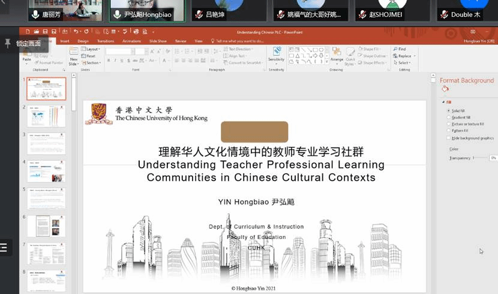The image size is (498, 294).
Task: Click the Find magnifier tool
Action: [x=401, y=49]
